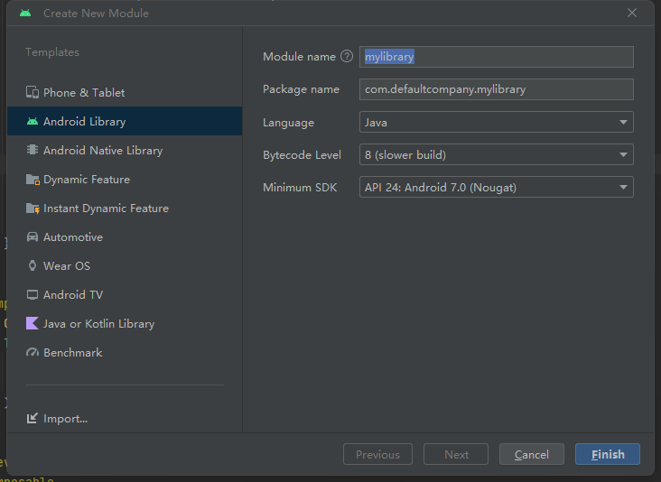Select Instant Dynamic Feature template

point(106,209)
